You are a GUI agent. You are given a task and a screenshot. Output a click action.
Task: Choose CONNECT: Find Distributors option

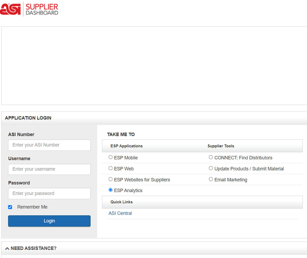211,157
